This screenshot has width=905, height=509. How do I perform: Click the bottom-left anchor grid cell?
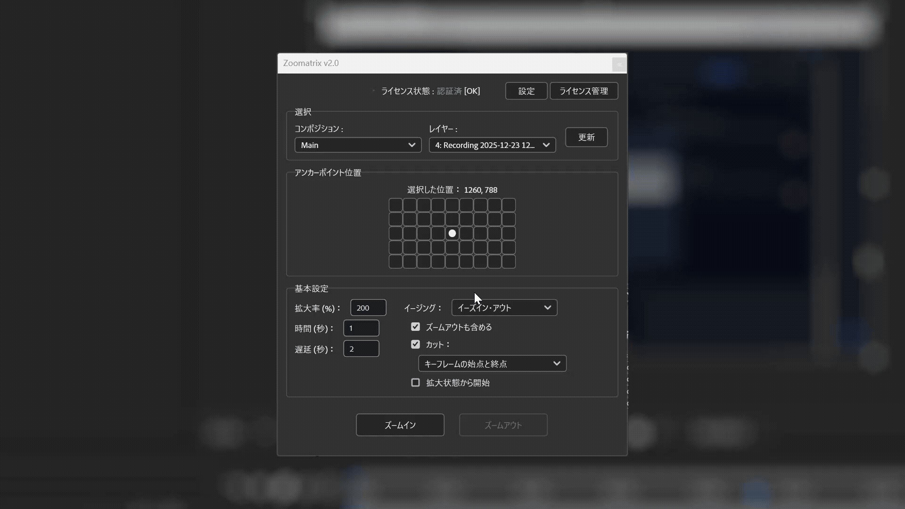(395, 262)
